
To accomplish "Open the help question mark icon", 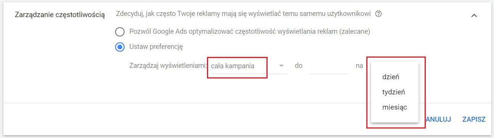I will (x=378, y=14).
